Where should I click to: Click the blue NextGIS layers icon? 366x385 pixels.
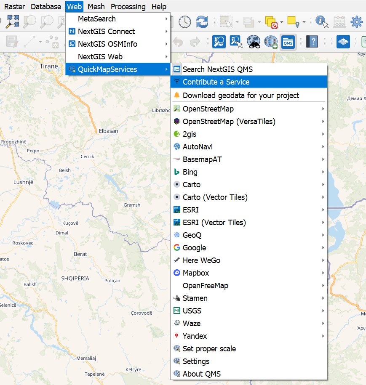coord(343,42)
